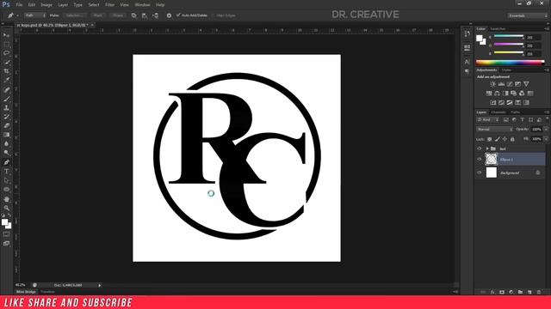Select the Eraser tool
This screenshot has width=551, height=309.
point(6,125)
